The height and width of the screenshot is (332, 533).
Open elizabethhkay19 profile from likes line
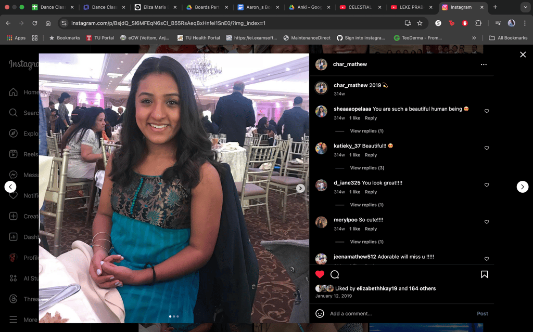click(377, 288)
